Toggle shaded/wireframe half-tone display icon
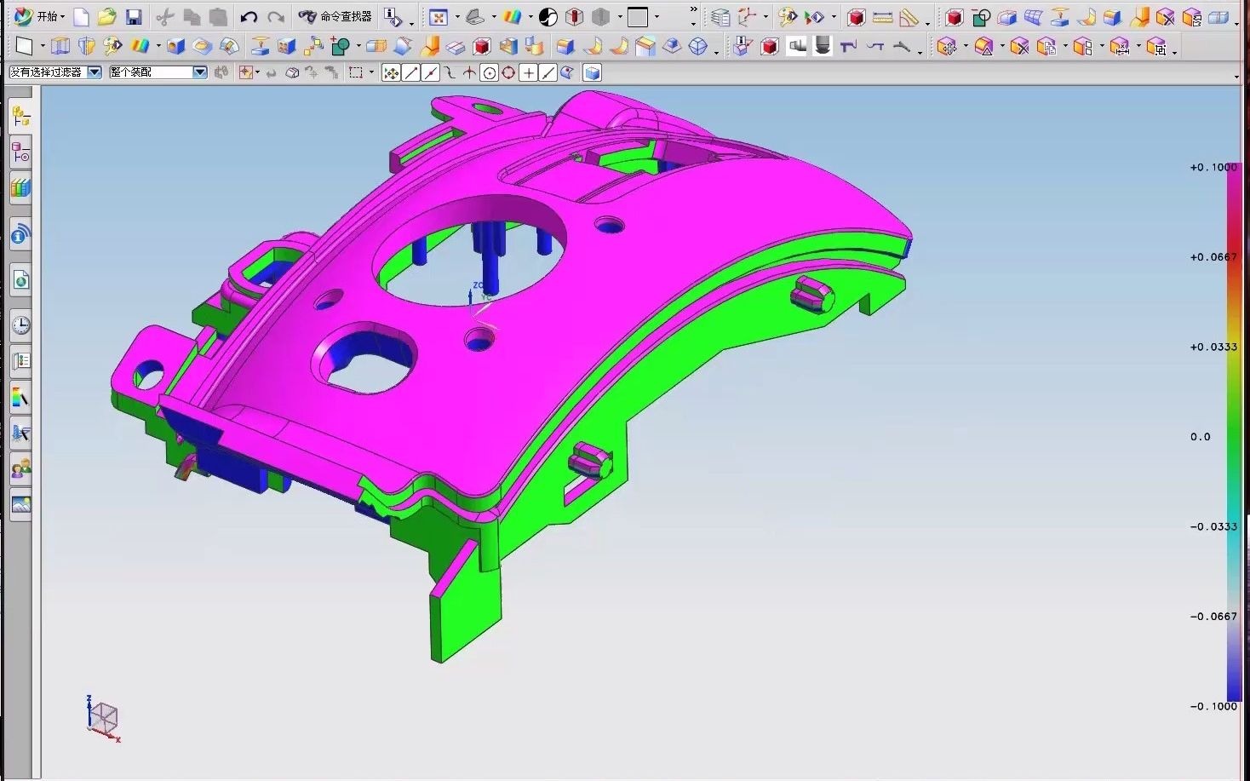The height and width of the screenshot is (781, 1250). [x=548, y=16]
